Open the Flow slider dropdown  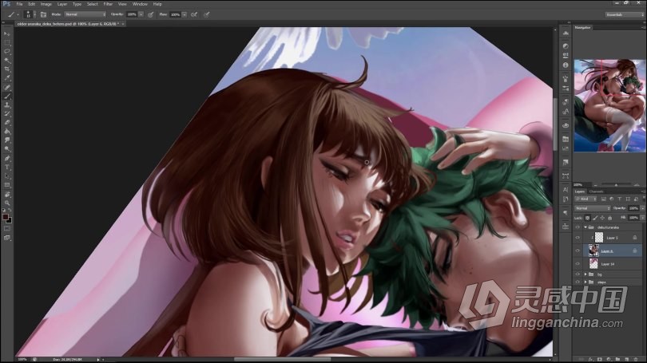pyautogui.click(x=185, y=14)
